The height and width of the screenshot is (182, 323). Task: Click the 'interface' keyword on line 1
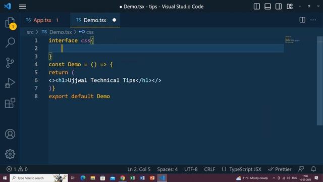[63, 40]
